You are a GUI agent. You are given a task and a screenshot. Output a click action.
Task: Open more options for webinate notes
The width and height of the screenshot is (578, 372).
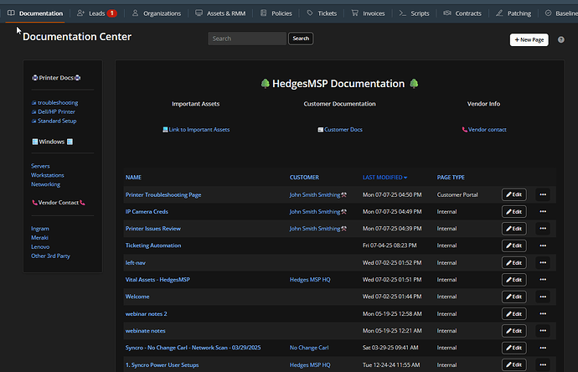pyautogui.click(x=543, y=331)
